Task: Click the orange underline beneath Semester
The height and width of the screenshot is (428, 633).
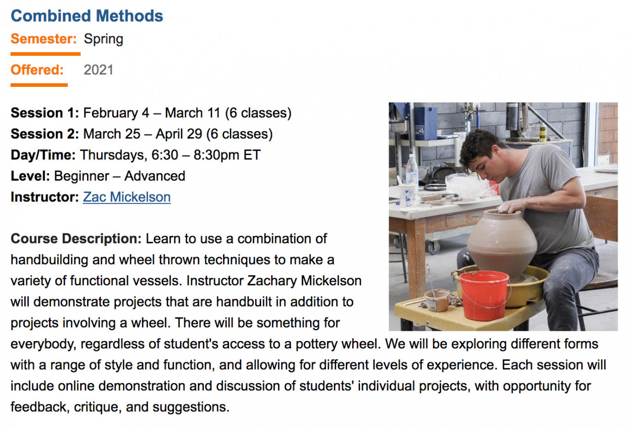Action: click(x=45, y=54)
